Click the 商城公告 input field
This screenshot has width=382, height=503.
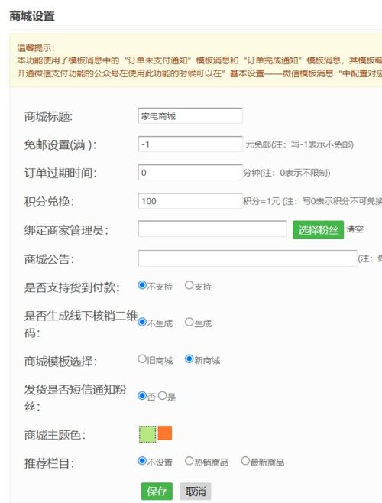coord(248,258)
